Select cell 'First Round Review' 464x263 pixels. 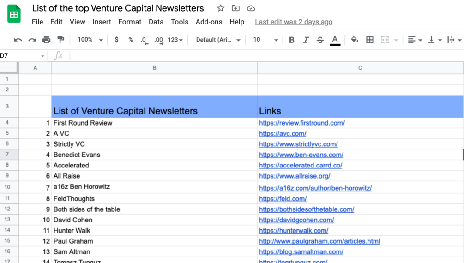155,123
